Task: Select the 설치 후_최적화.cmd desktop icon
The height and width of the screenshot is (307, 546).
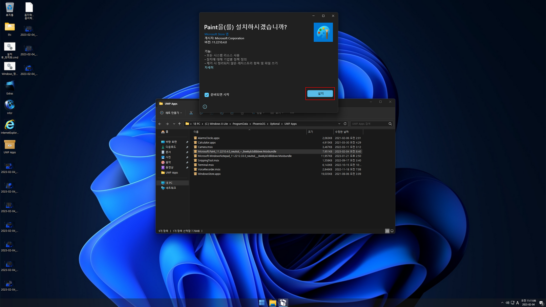Action: click(x=10, y=50)
